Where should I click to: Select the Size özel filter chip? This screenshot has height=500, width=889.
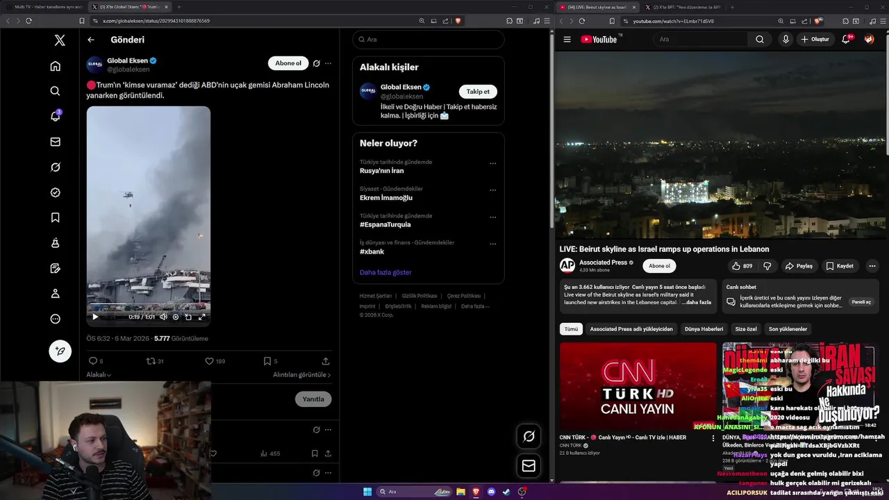pyautogui.click(x=746, y=329)
